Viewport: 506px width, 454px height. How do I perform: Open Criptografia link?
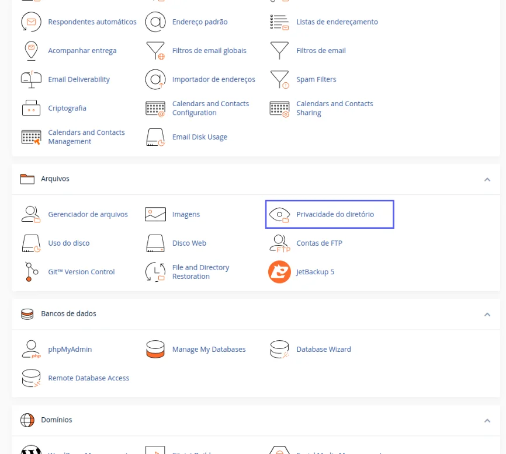[67, 108]
